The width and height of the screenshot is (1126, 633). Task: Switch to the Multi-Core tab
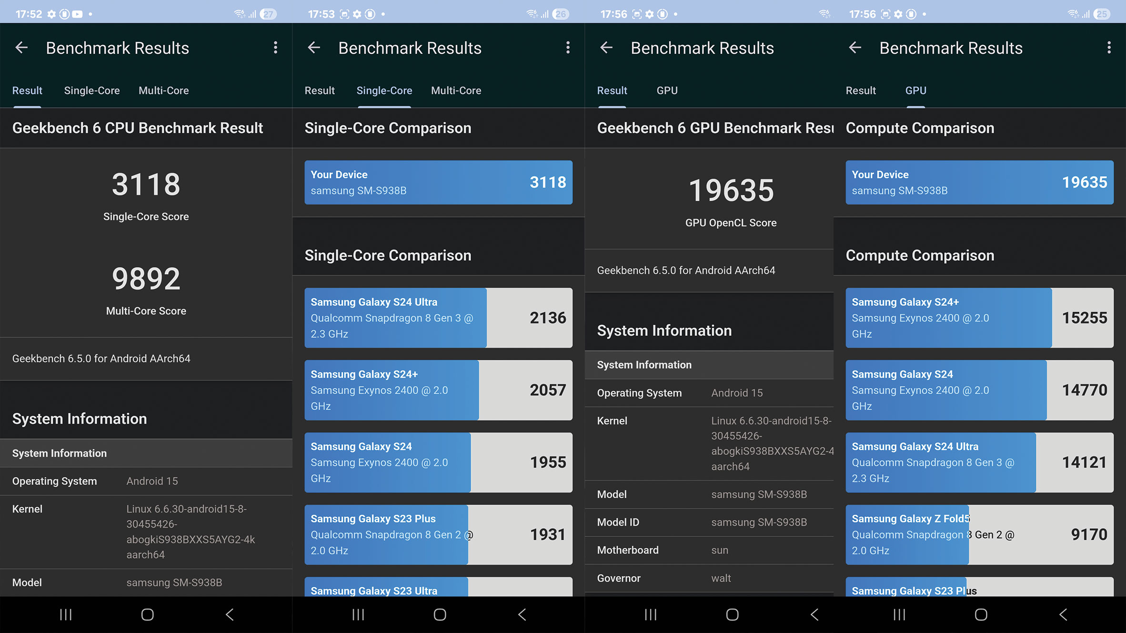[x=163, y=90]
